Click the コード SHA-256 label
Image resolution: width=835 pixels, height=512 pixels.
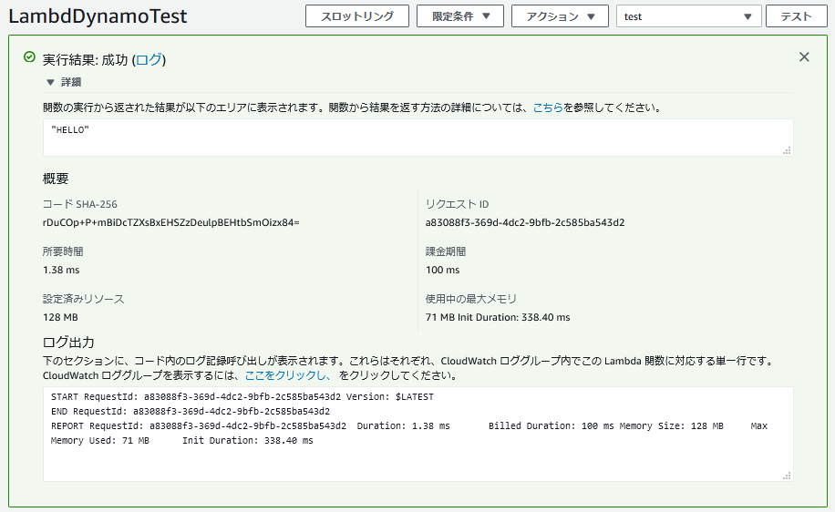(80, 204)
